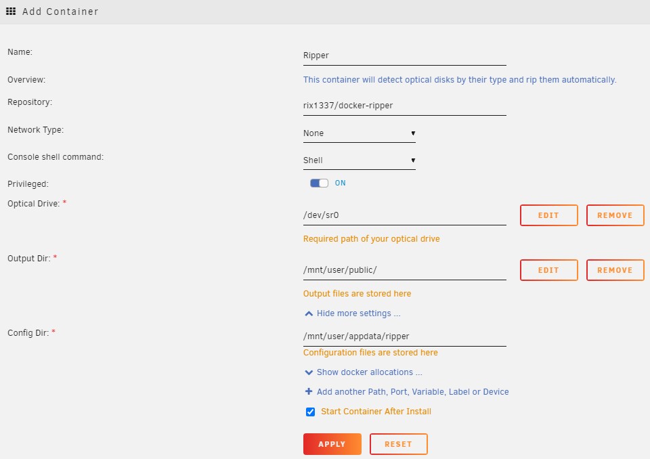Click the Name input field containing Ripper

(x=405, y=56)
